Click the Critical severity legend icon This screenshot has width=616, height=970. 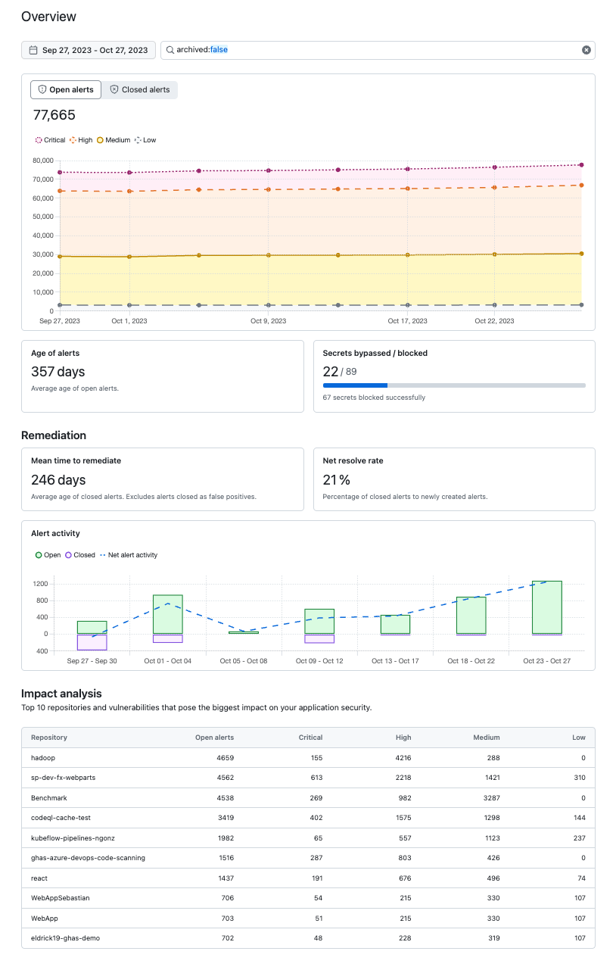39,140
